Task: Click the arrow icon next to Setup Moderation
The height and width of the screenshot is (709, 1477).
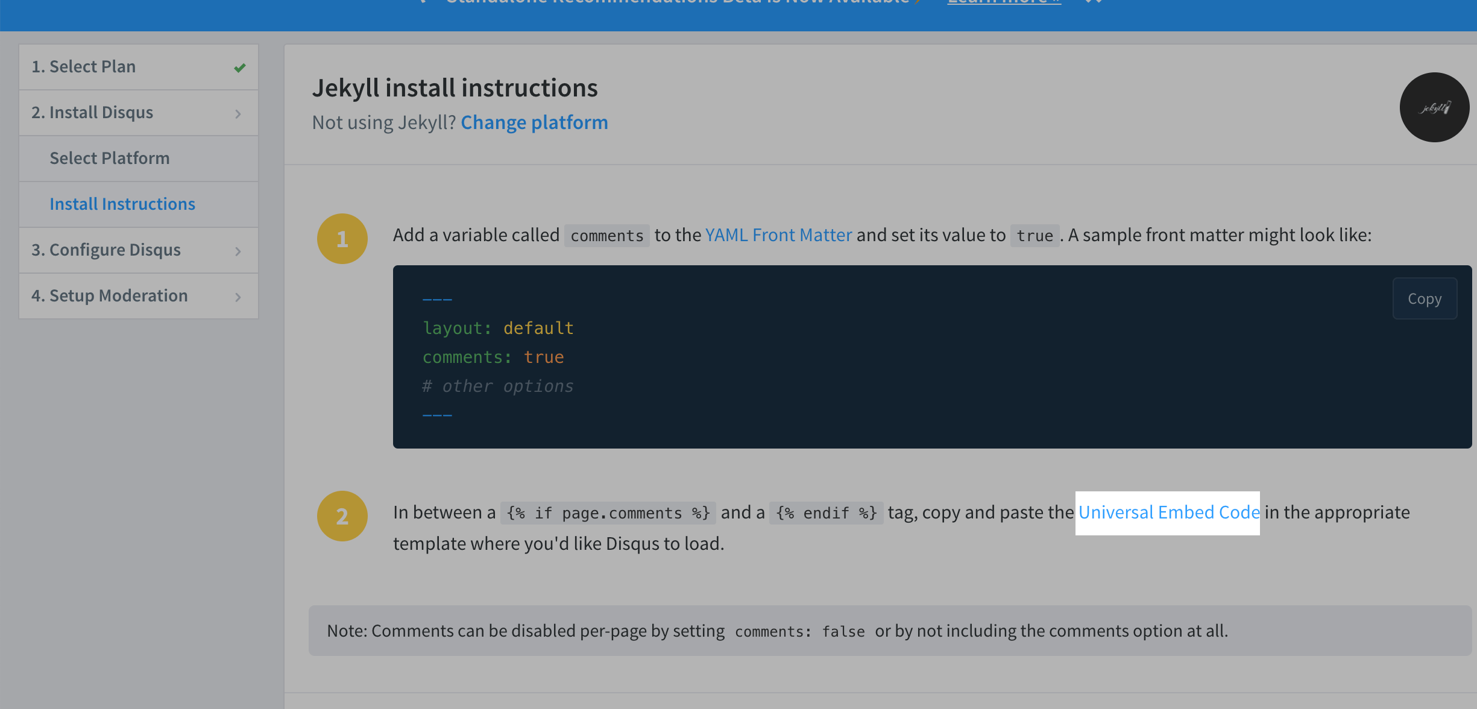Action: coord(238,297)
